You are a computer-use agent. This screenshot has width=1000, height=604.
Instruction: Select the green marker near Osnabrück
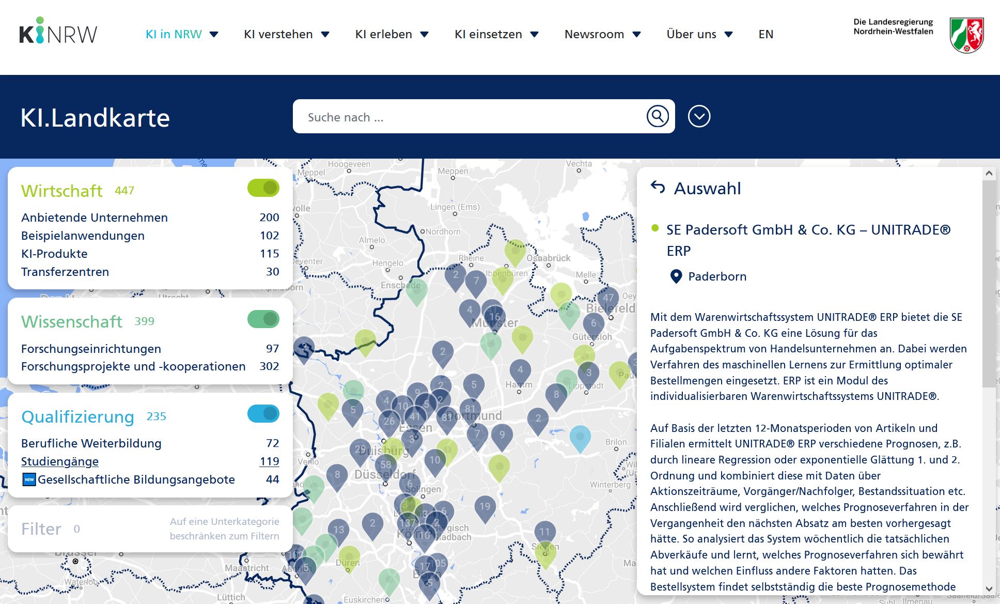coord(515,251)
